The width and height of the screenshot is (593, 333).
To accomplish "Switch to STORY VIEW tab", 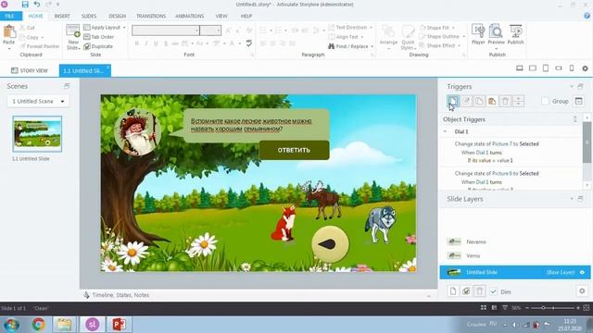I will [x=30, y=70].
